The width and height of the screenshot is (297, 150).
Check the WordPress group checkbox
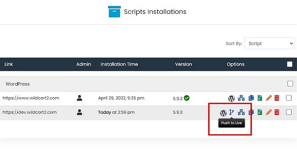290,84
